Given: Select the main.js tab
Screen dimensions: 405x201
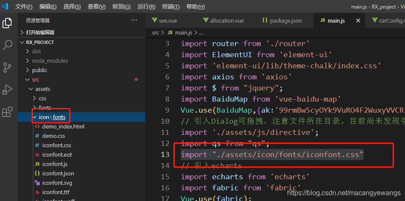Looking at the screenshot, I should (x=336, y=20).
